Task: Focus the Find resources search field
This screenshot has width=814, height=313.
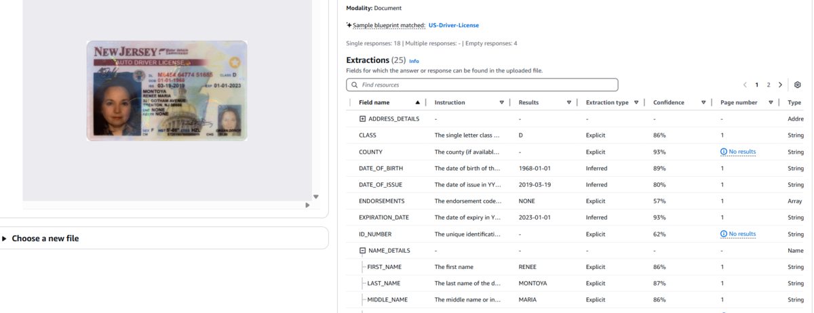Action: 482,85
